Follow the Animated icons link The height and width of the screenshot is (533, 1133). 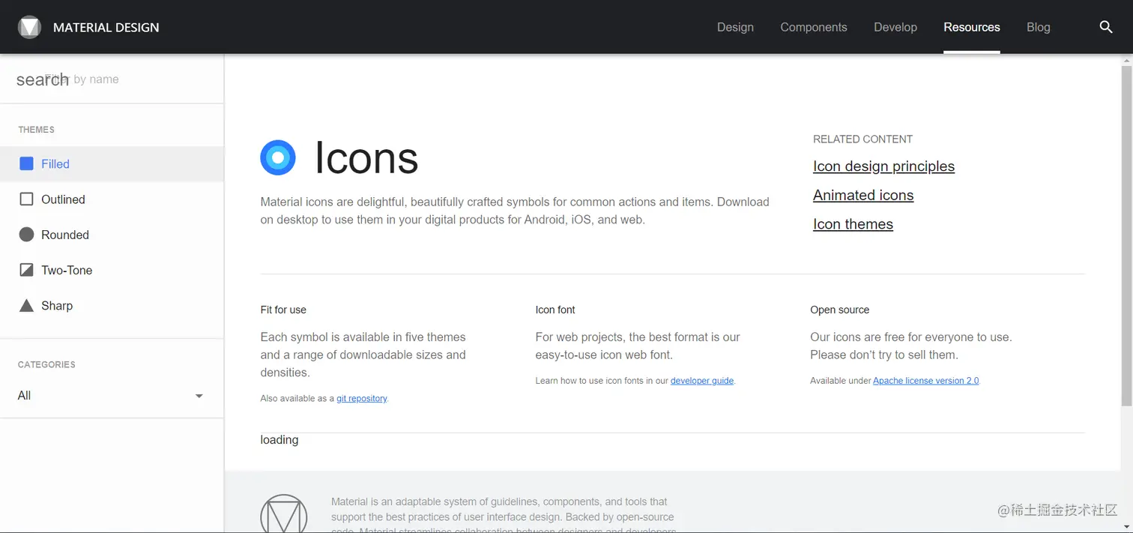click(x=863, y=195)
